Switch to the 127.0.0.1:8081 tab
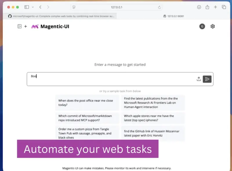 tap(173, 16)
